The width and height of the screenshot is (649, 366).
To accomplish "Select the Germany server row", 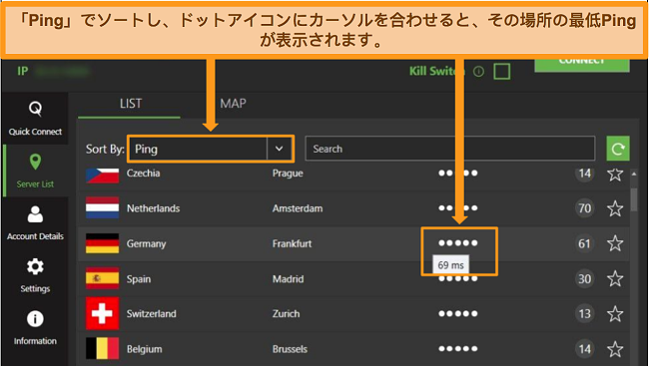I will click(353, 243).
